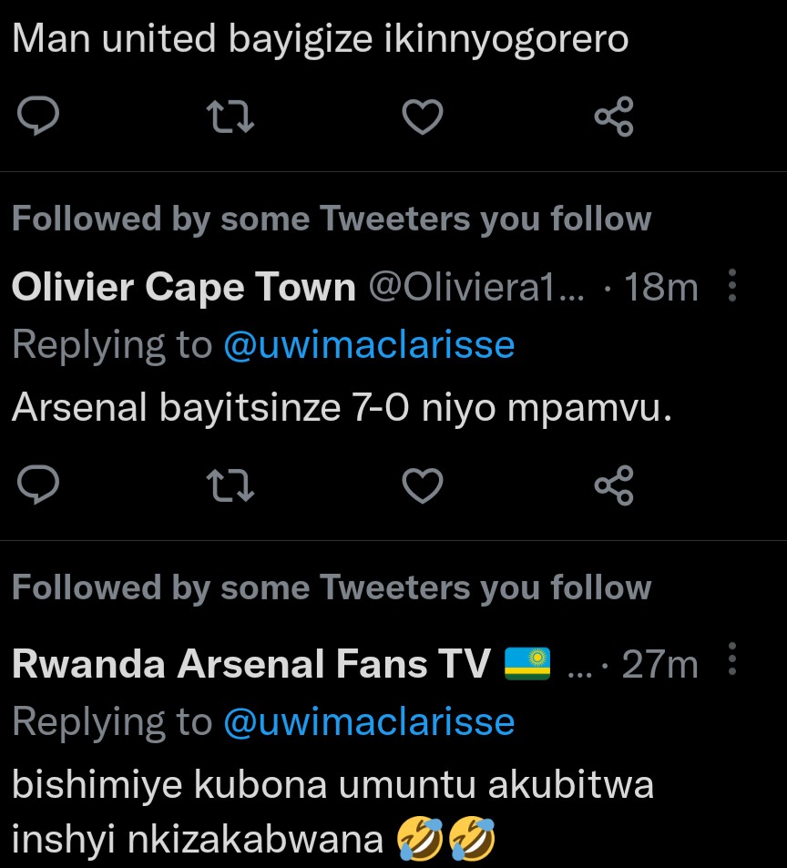Open tweet text 'Arsenal bayitsinze 7-0'
The height and width of the screenshot is (868, 787).
tap(342, 410)
